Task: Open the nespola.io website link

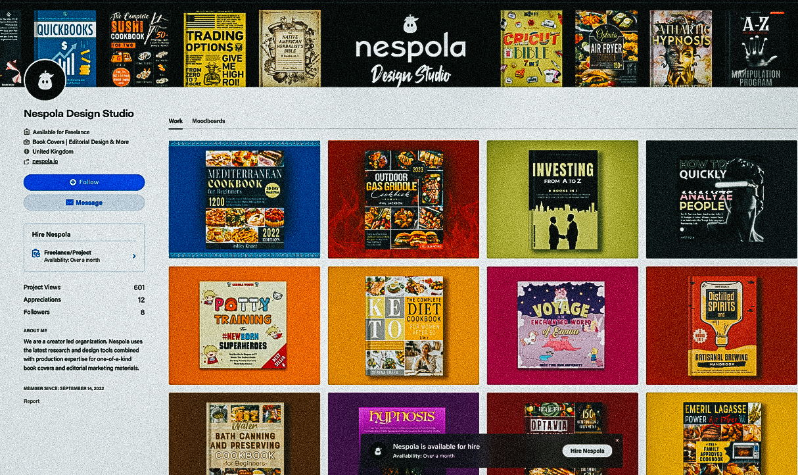Action: pos(45,161)
